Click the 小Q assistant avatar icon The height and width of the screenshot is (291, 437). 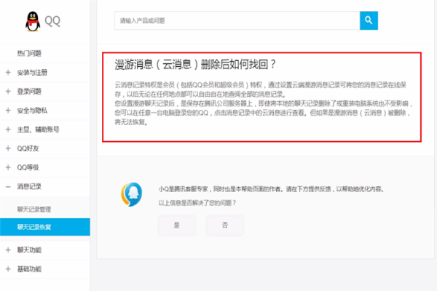pos(132,194)
